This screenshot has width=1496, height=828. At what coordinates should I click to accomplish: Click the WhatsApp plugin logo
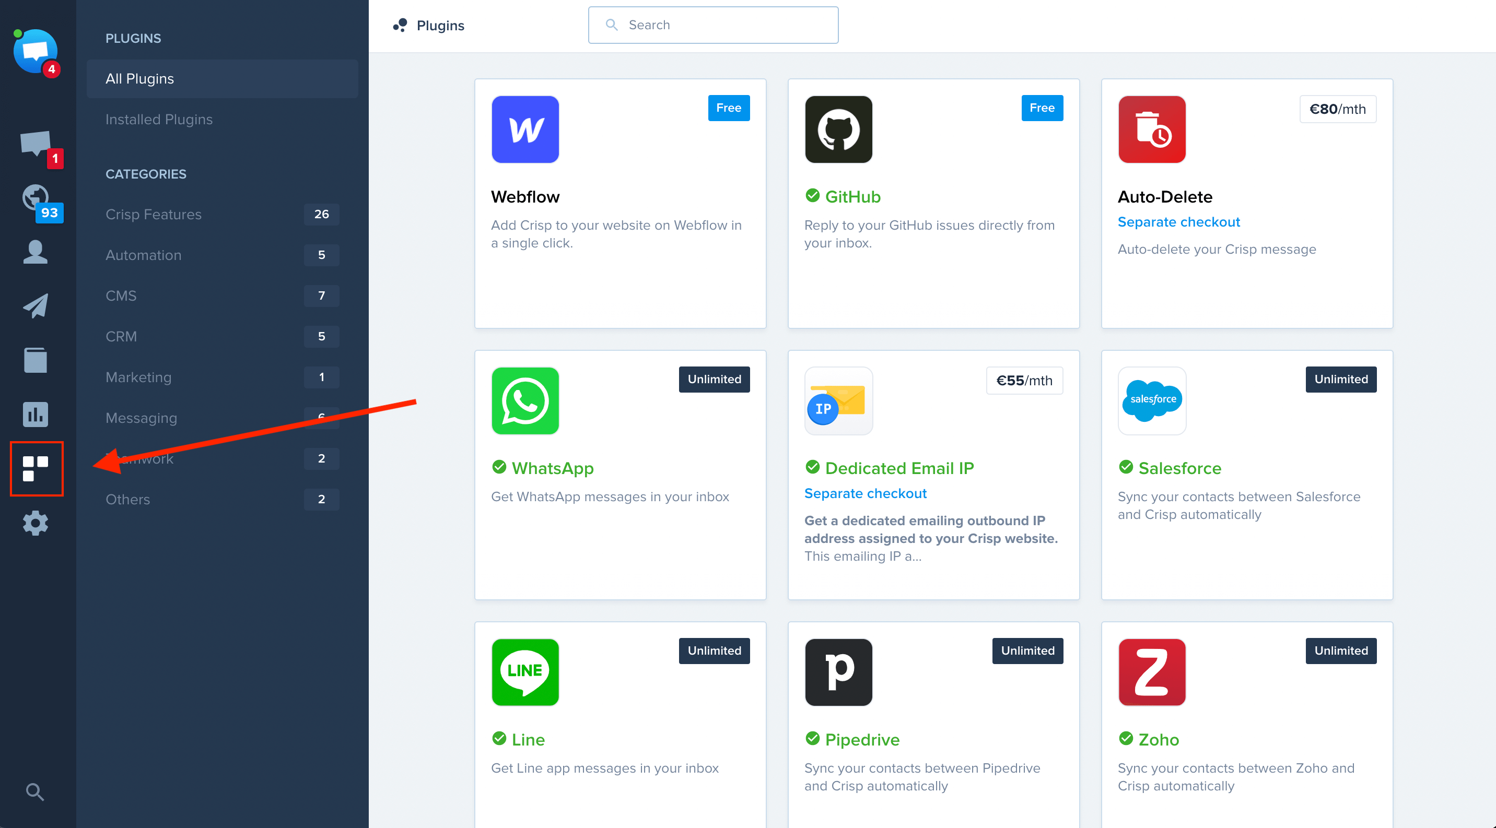[525, 401]
